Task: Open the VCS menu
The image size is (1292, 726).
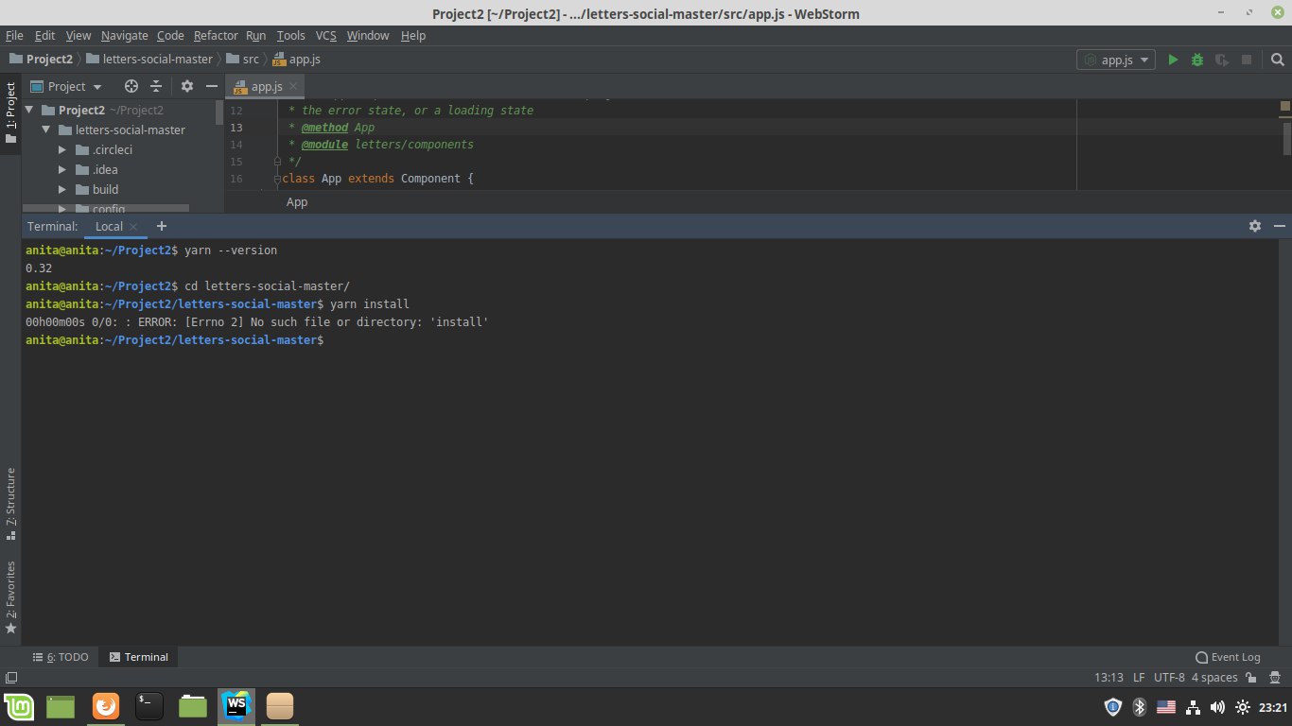Action: 325,36
